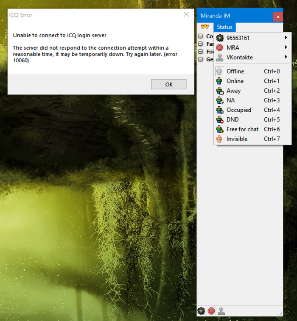Set status to Offline
The image size is (297, 321).
click(x=253, y=71)
